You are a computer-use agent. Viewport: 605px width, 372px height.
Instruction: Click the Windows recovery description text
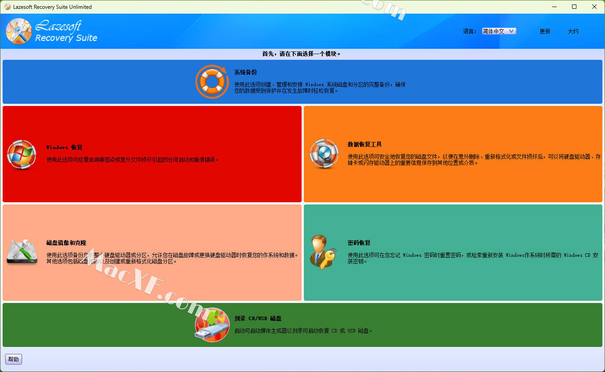tap(132, 160)
